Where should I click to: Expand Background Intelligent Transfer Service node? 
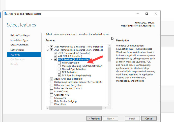click(48, 82)
